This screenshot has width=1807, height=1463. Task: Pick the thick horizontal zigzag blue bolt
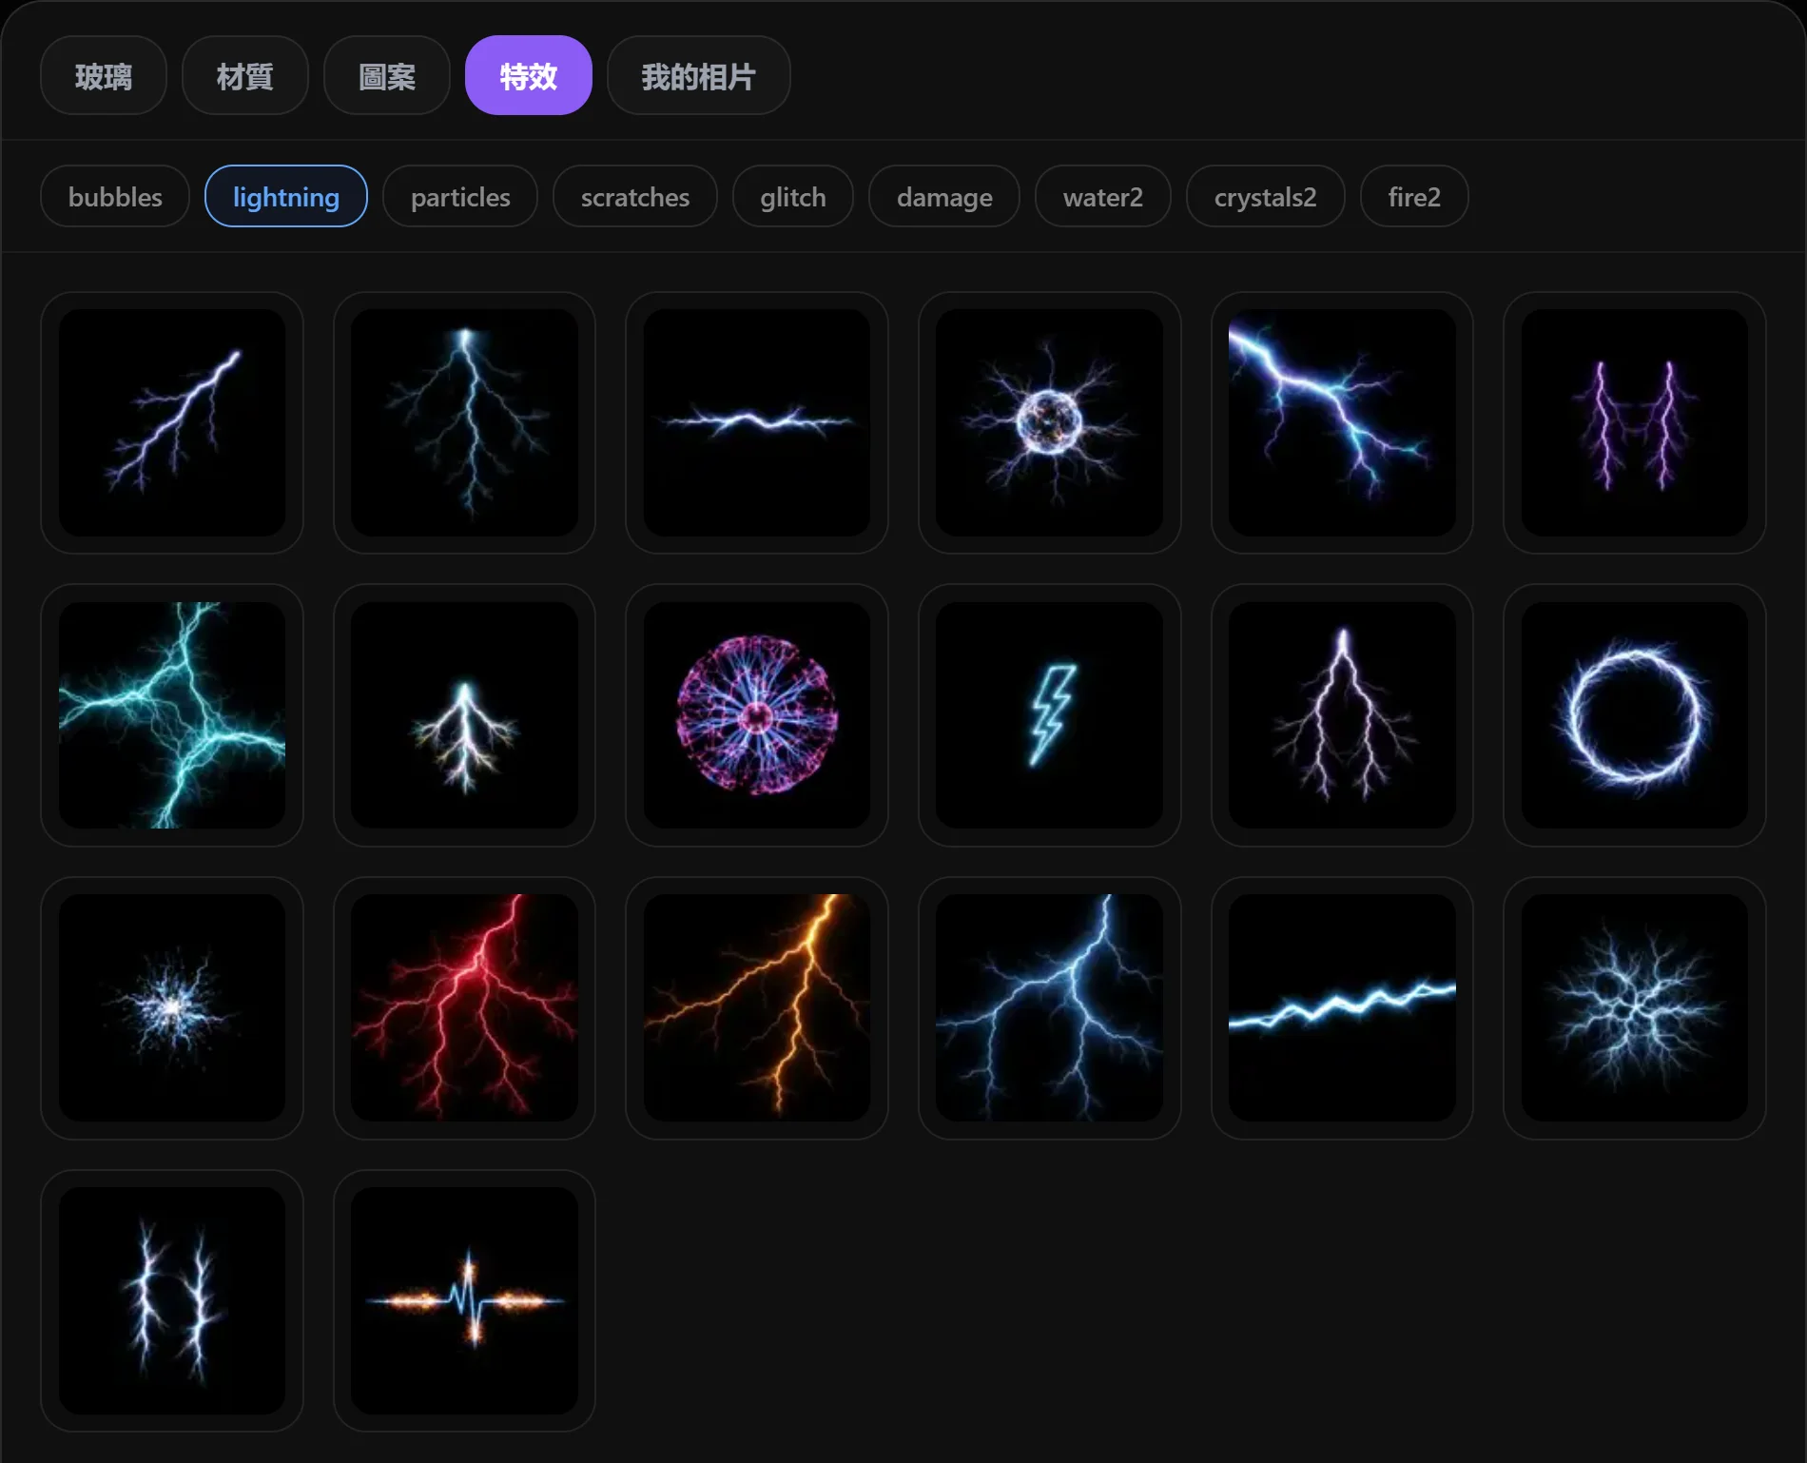pyautogui.click(x=1342, y=1008)
